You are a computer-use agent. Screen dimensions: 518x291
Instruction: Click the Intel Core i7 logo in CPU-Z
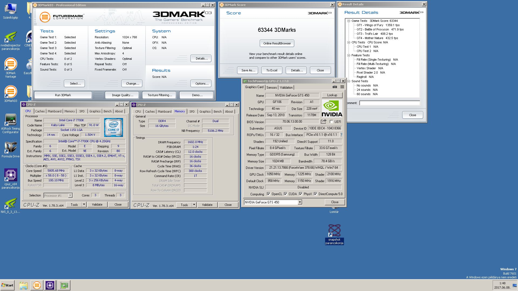114,127
